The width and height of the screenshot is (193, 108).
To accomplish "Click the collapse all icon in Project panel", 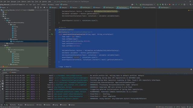I will pyautogui.click(x=41, y=7).
